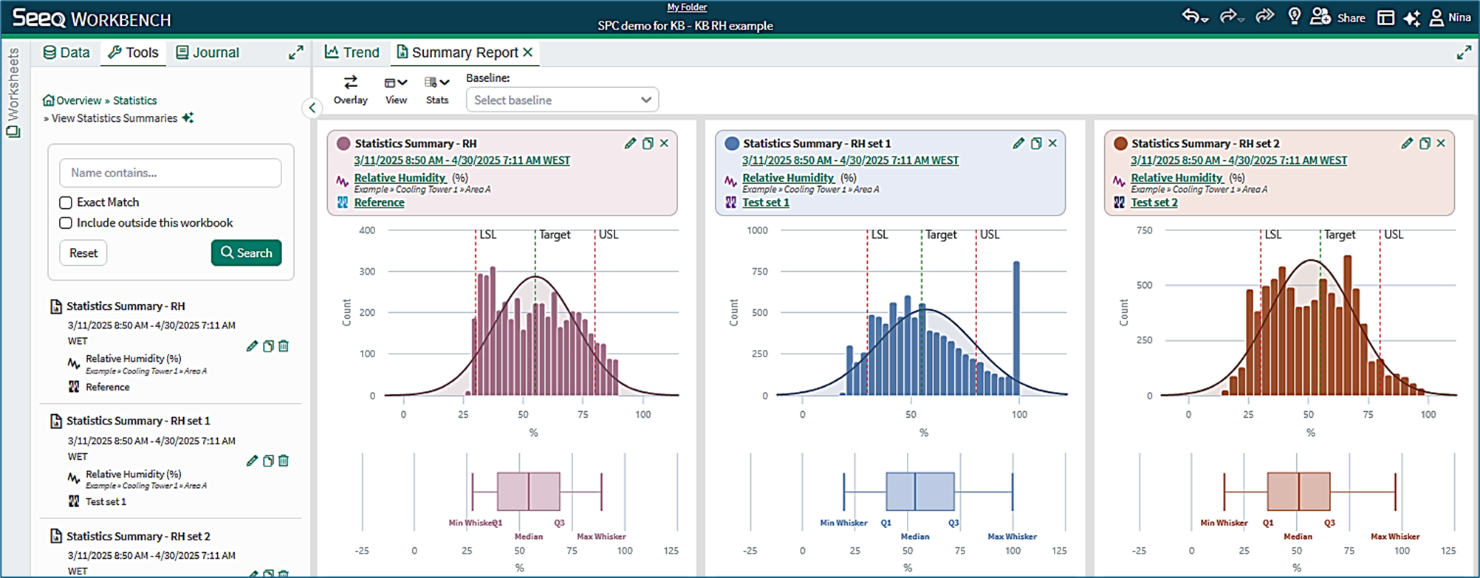
Task: Share the workbook with other users
Action: point(1337,17)
